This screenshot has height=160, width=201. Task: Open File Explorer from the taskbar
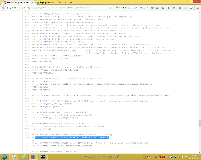pos(14,157)
